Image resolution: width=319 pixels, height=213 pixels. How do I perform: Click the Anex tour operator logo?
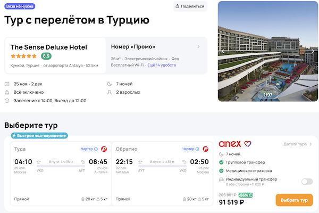[235, 144]
